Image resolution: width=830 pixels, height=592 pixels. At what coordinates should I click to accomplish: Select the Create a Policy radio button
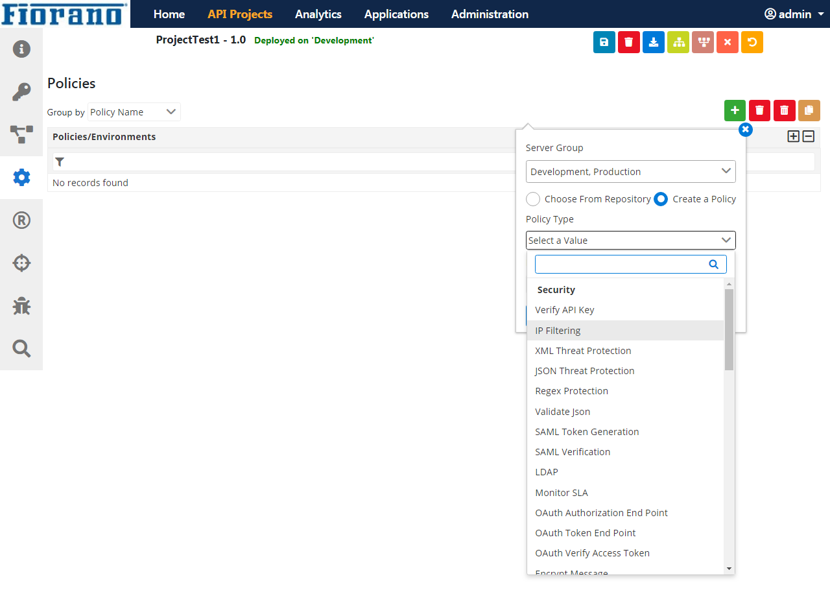661,199
